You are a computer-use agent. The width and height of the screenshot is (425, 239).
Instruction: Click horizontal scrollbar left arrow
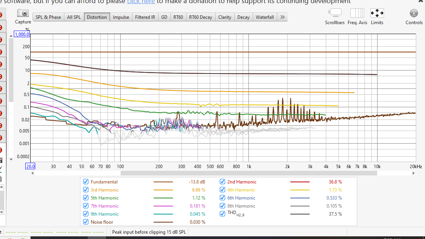click(x=33, y=173)
